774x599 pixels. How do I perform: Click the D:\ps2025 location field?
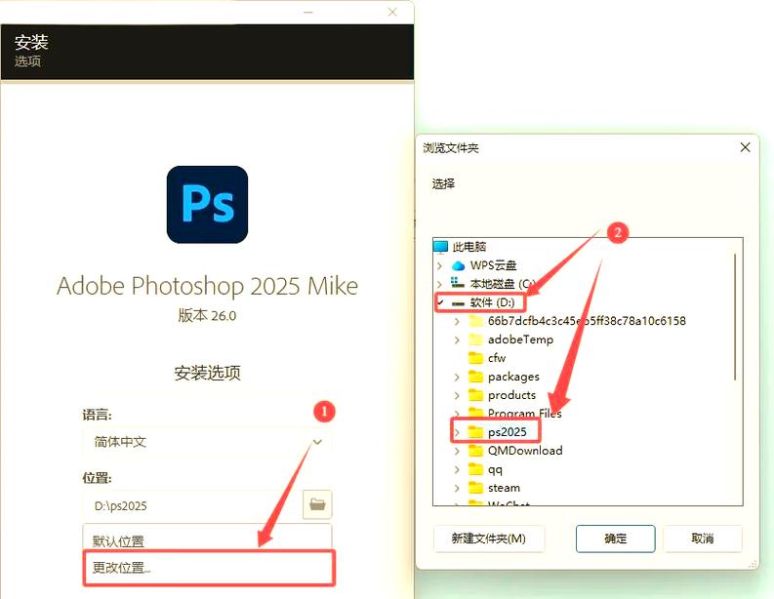tap(191, 505)
